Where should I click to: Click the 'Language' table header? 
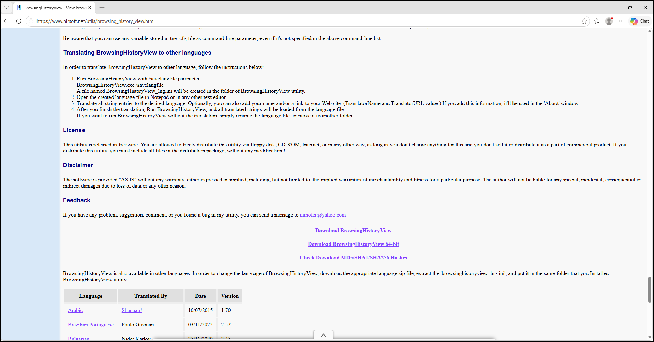(x=91, y=296)
